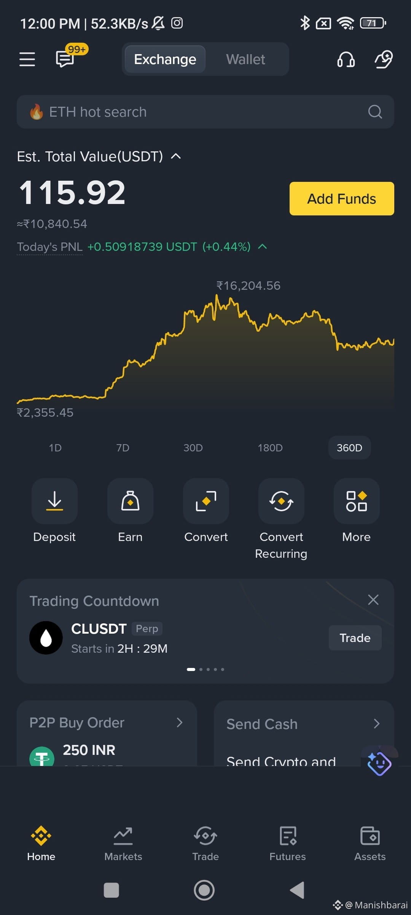Screen dimensions: 411x915
Task: Tap Trade for CLUSDT countdown
Action: pos(355,638)
